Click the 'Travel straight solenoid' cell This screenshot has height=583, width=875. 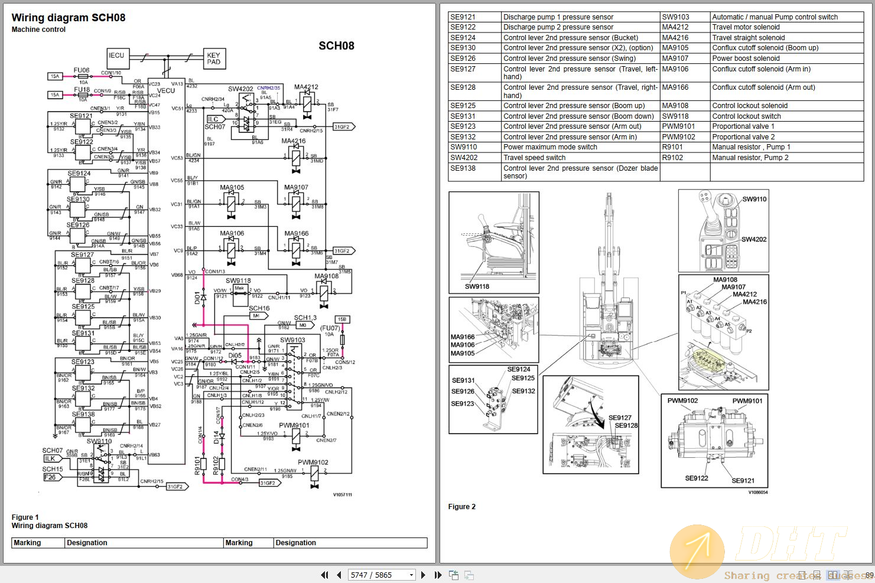787,38
